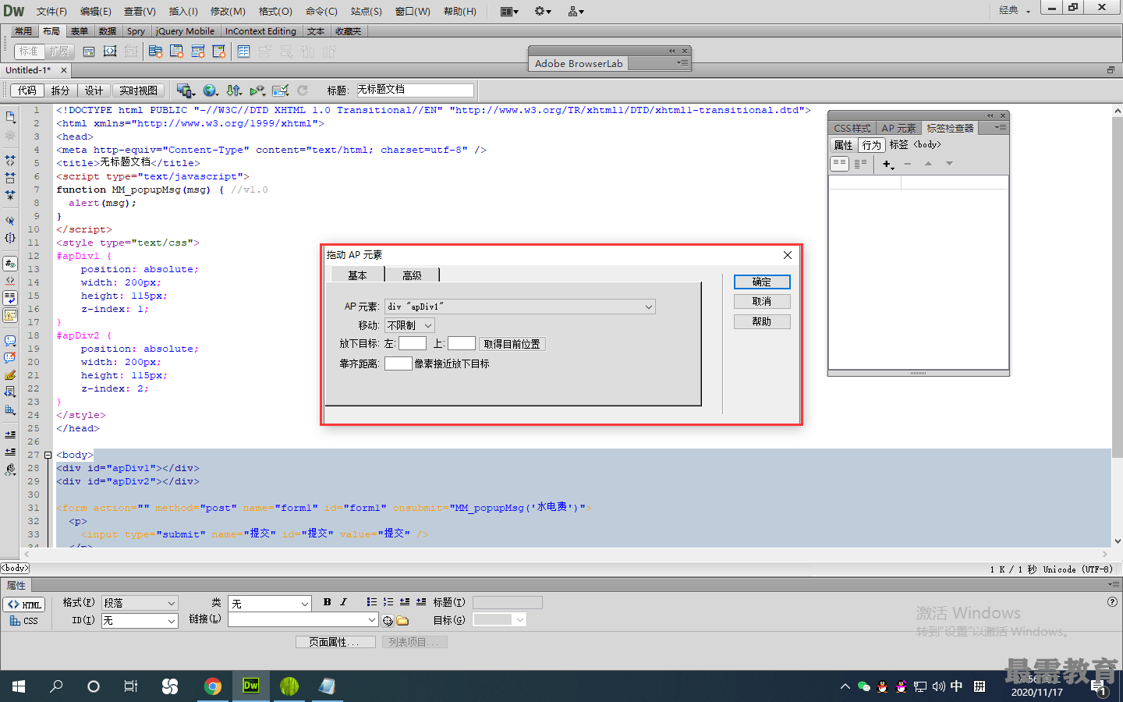Screen dimensions: 1123x702
Task: Indent text in properties panel
Action: (421, 602)
